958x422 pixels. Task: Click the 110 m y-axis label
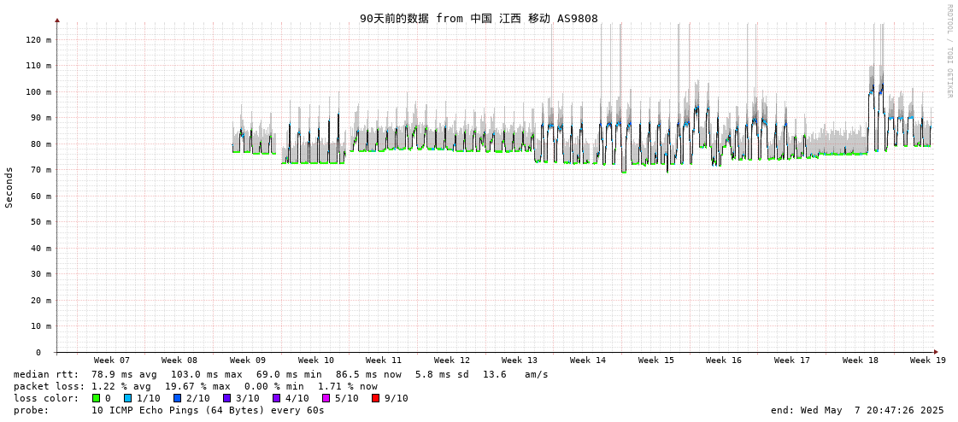pos(39,65)
